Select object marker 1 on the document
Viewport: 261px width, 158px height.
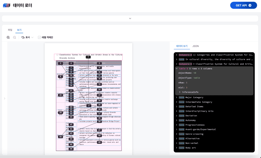tap(88, 57)
